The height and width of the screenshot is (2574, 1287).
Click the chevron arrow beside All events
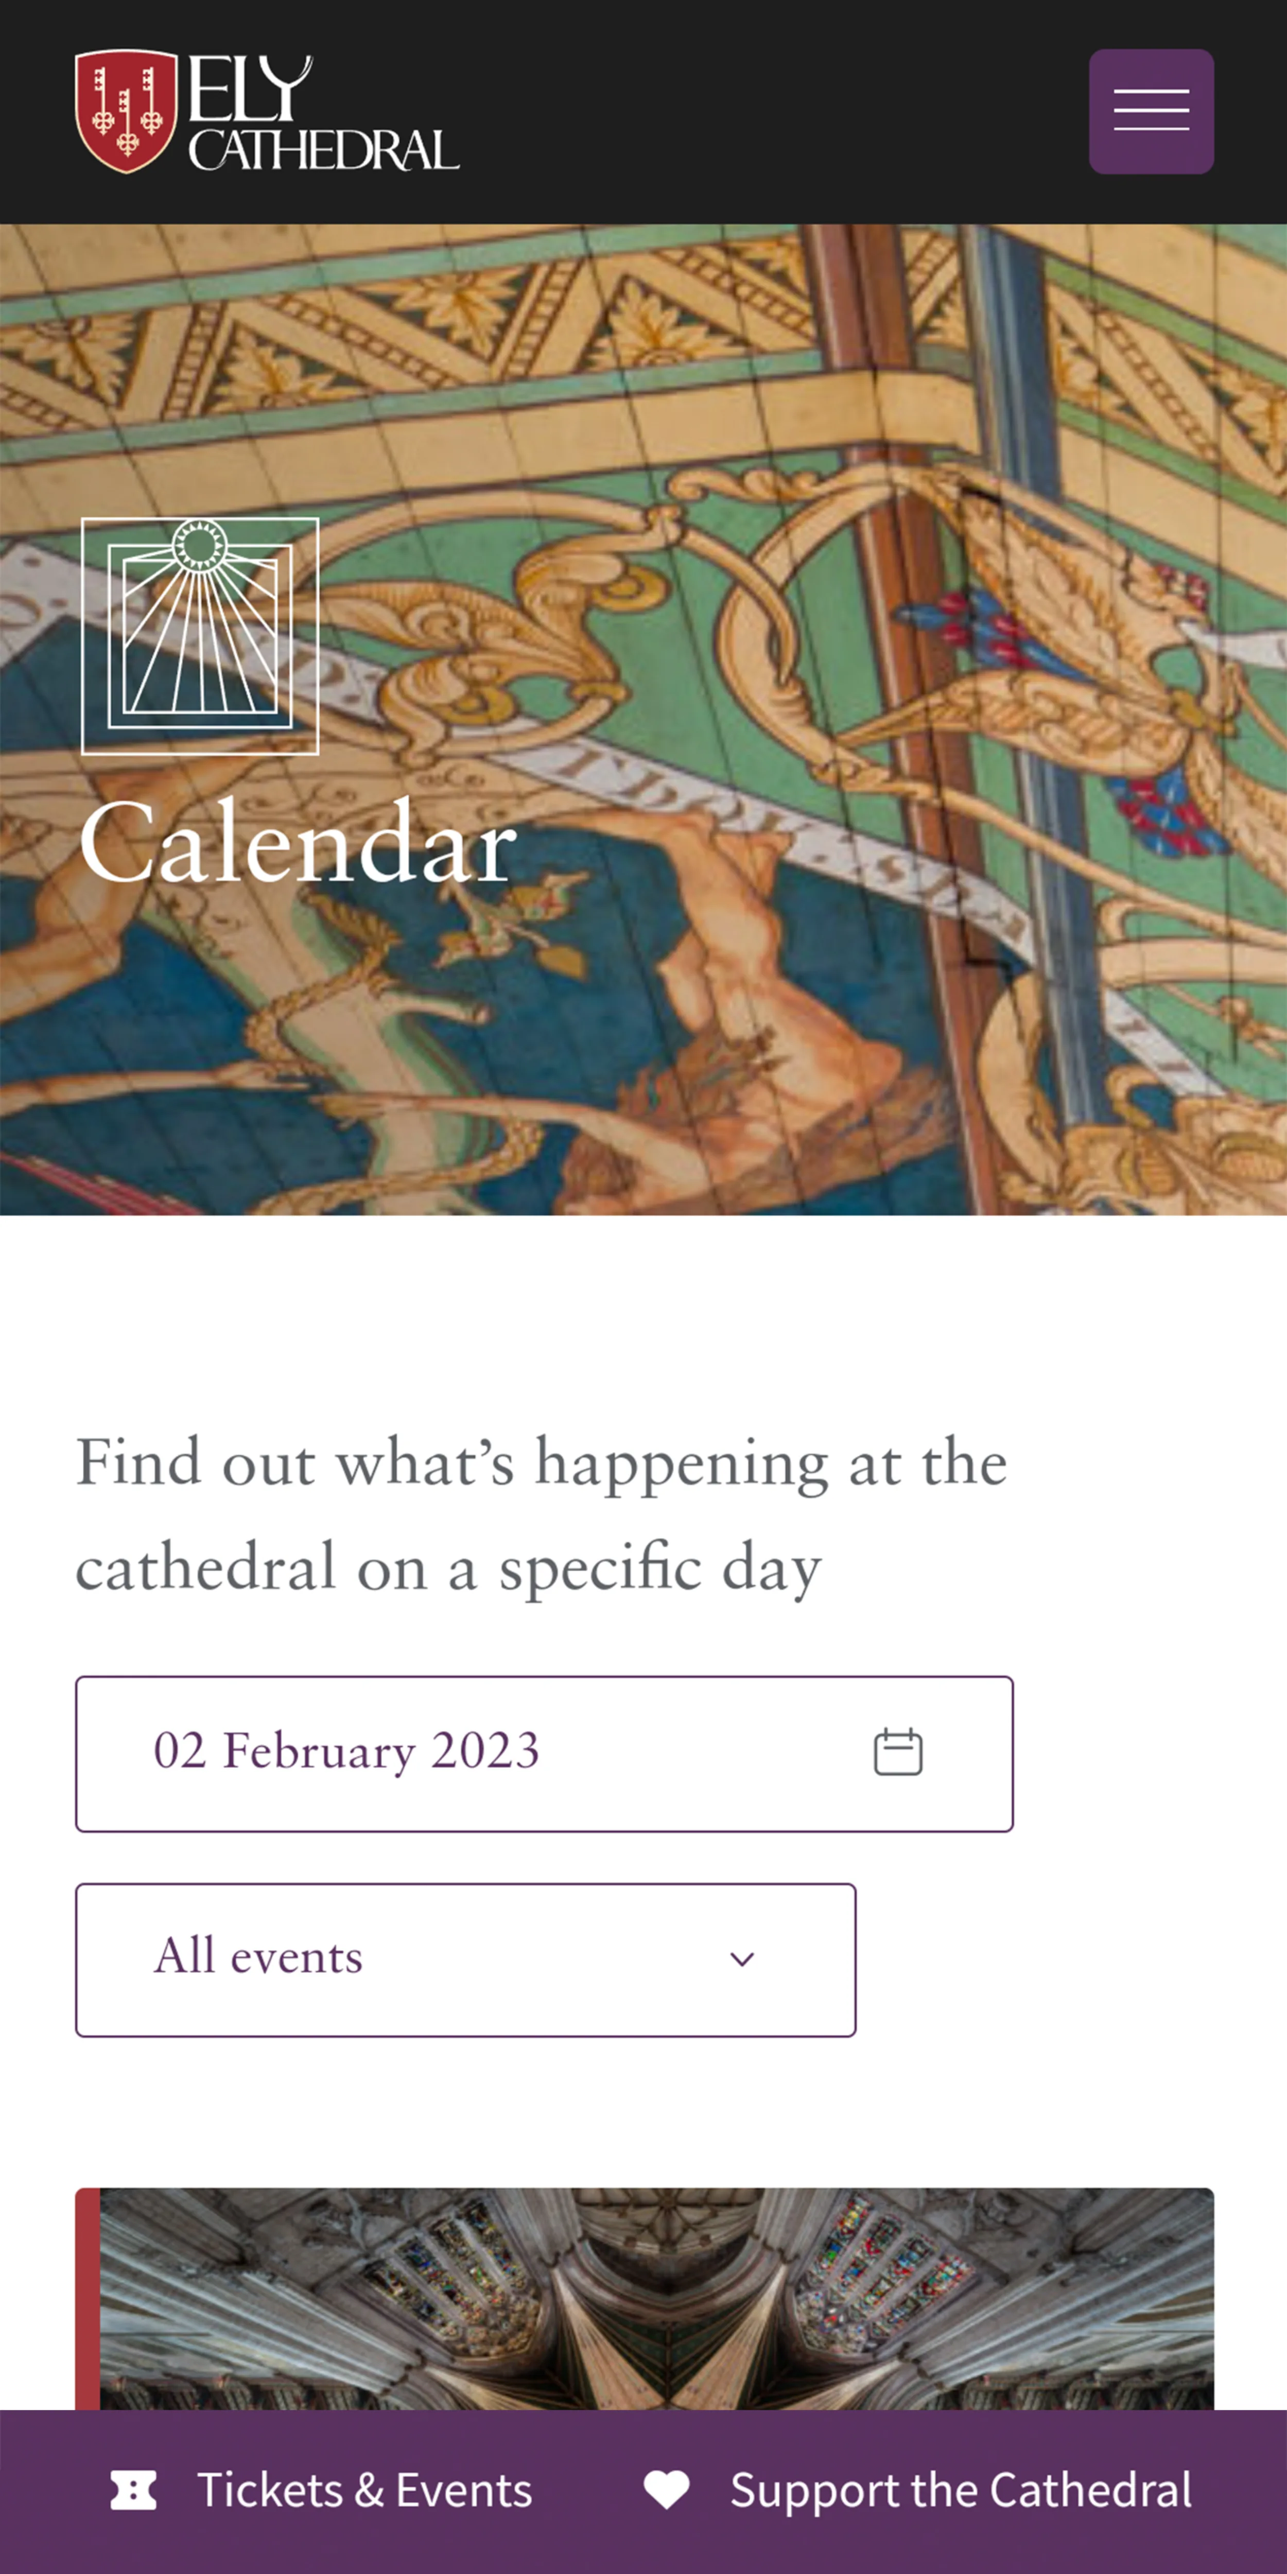coord(741,1959)
